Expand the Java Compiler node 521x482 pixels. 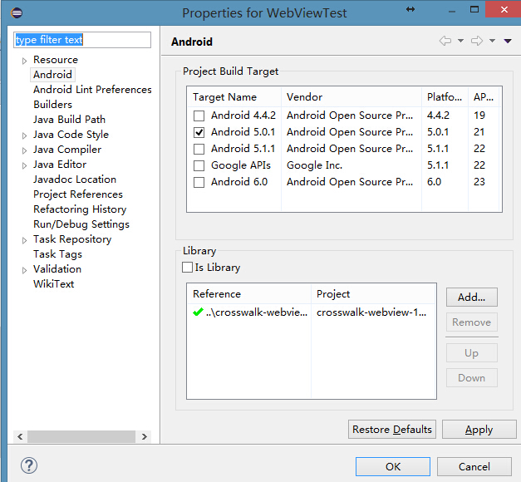coord(24,150)
